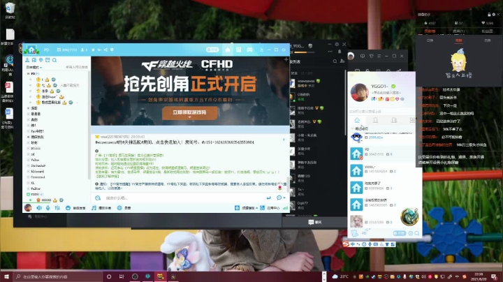Expand the Blizzard channel tree node

(28, 172)
